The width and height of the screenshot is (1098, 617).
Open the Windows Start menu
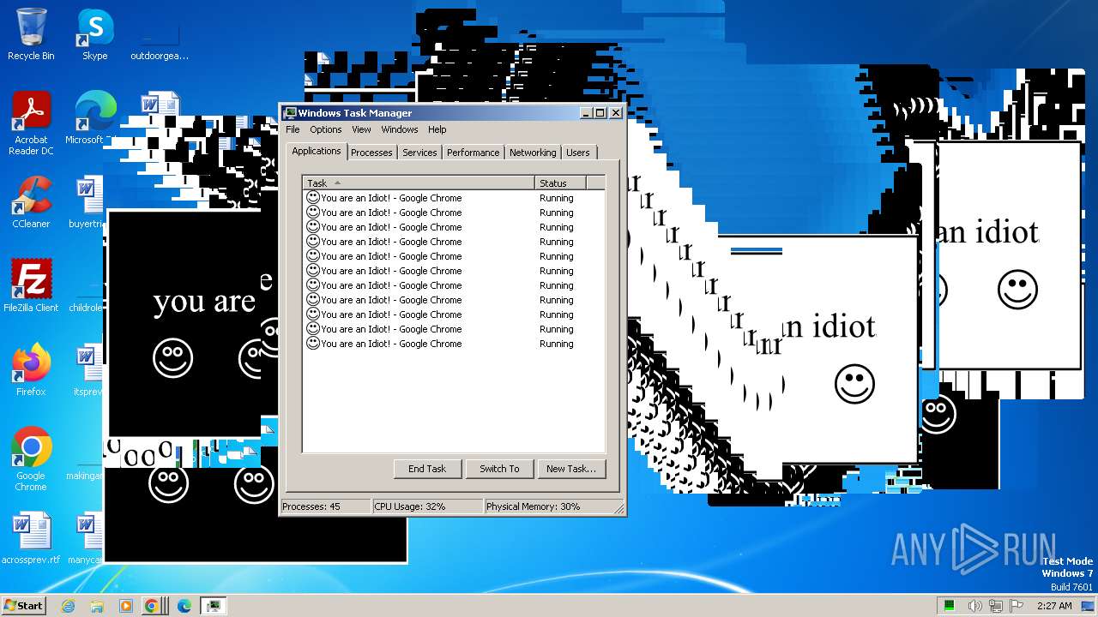click(x=24, y=605)
